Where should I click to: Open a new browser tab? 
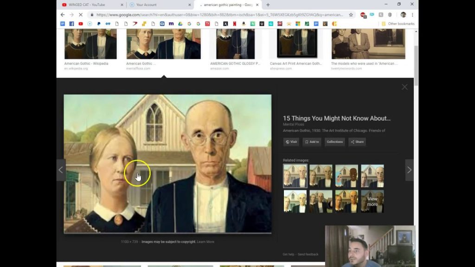[x=268, y=5]
